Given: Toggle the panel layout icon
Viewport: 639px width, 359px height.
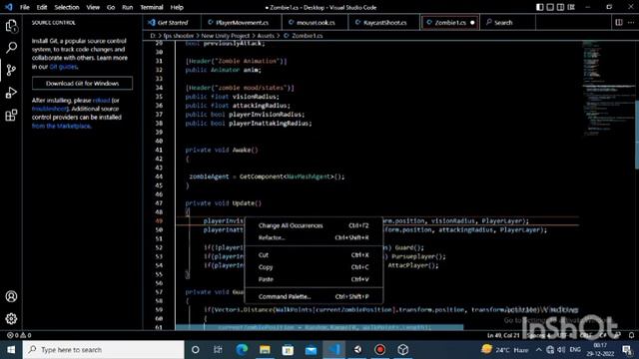Looking at the screenshot, I should pyautogui.click(x=550, y=7).
